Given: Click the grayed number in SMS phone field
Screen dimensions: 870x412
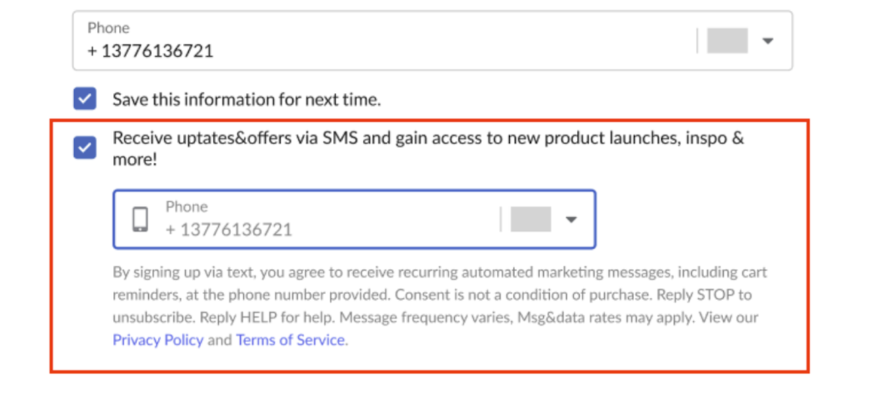Looking at the screenshot, I should pyautogui.click(x=229, y=229).
